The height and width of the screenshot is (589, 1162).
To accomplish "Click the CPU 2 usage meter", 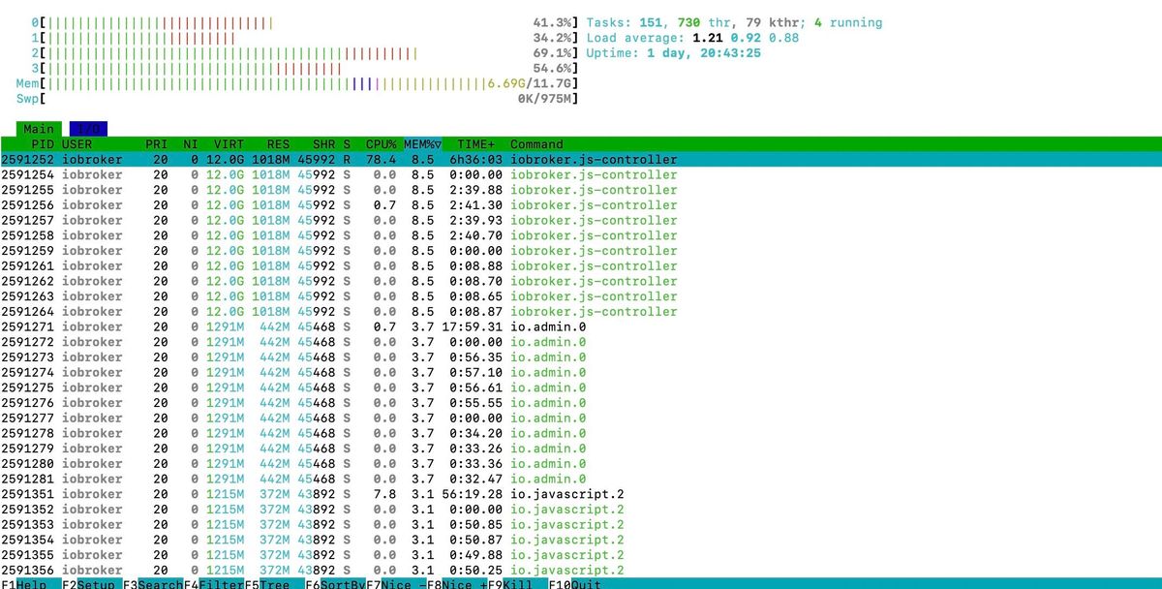I will coord(305,53).
